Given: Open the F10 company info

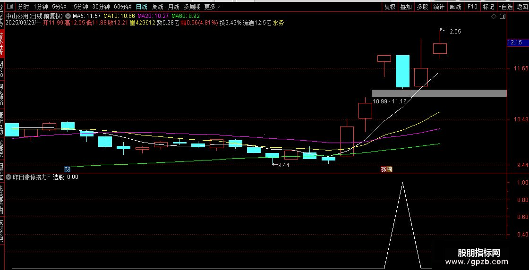Looking at the screenshot, I should point(472,7).
